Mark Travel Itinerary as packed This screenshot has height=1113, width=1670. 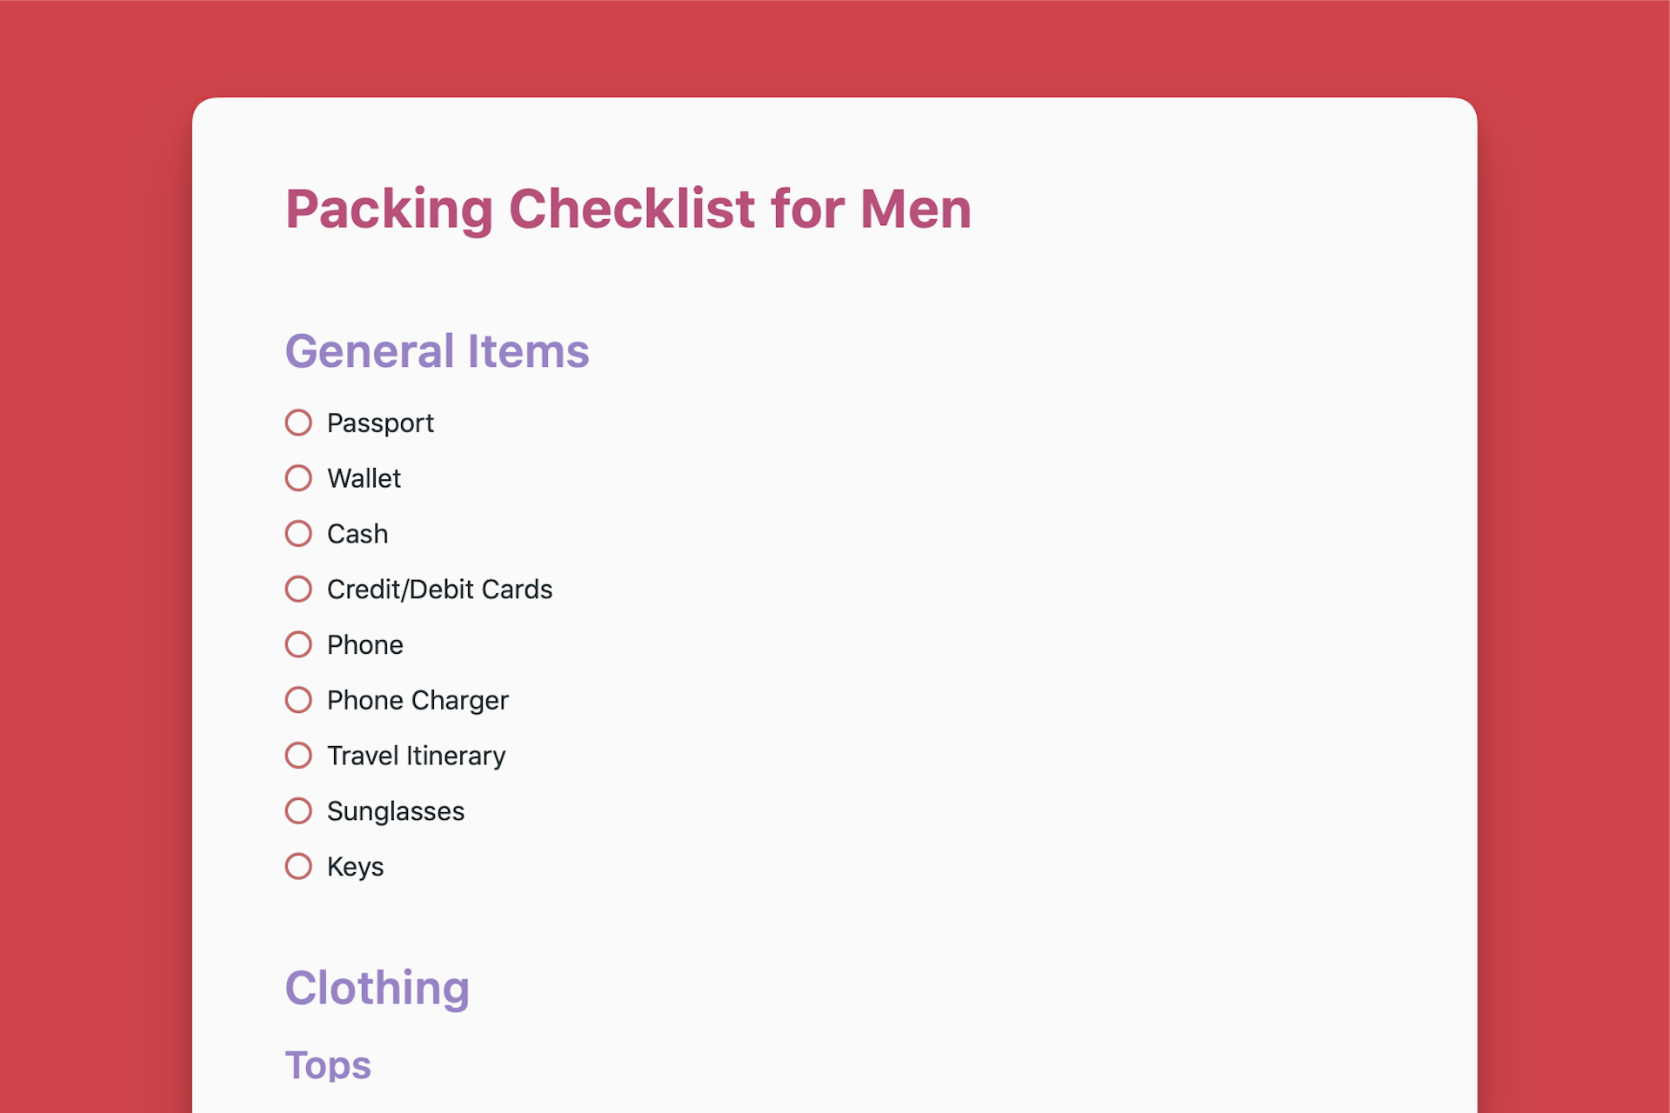pyautogui.click(x=299, y=756)
